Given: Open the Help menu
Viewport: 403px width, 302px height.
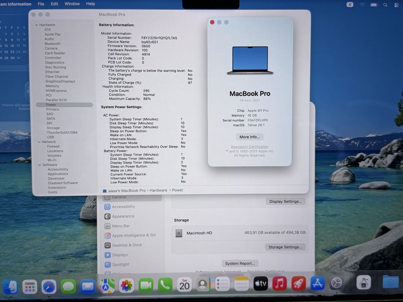Looking at the screenshot, I should [90, 4].
